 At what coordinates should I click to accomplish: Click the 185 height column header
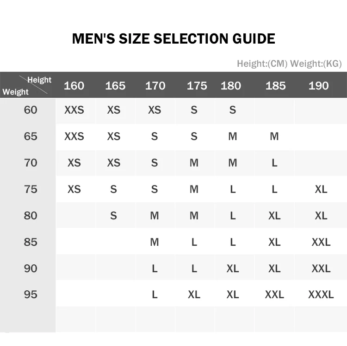tap(276, 86)
